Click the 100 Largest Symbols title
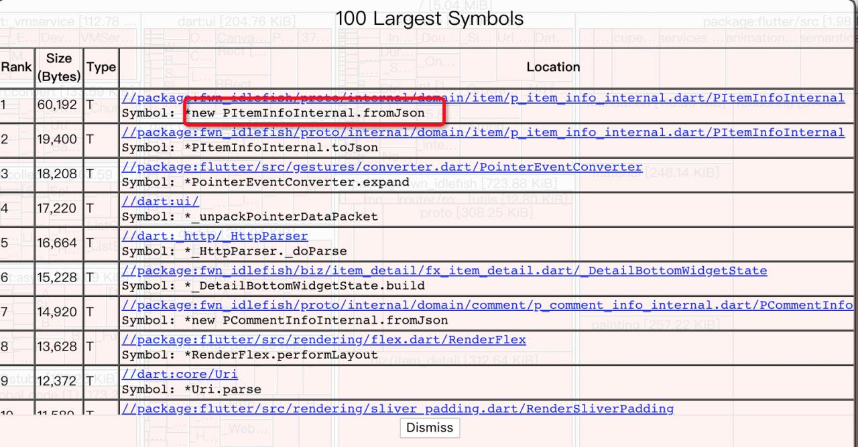Image resolution: width=858 pixels, height=447 pixels. click(x=430, y=19)
